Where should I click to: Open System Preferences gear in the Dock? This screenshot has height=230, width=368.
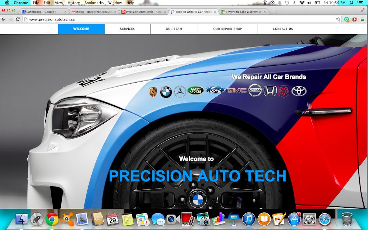[309, 219]
